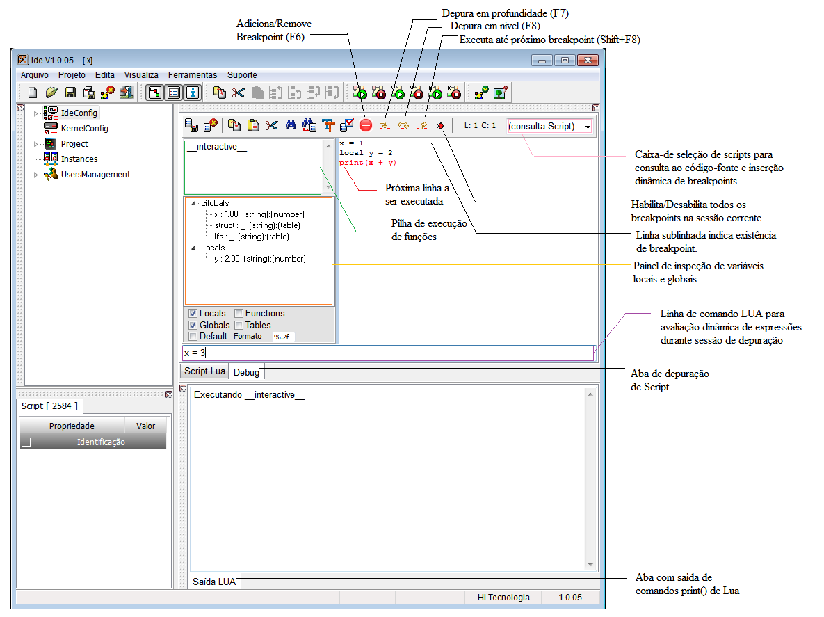
Task: Click the step into debug icon
Action: 385,126
